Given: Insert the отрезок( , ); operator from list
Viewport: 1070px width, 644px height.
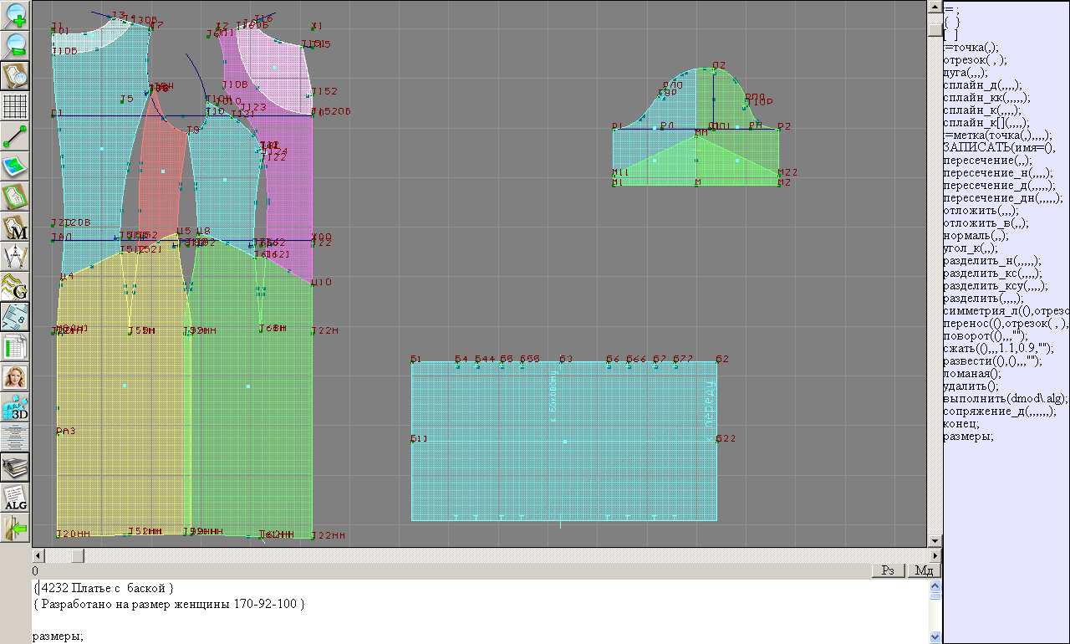Looking at the screenshot, I should pyautogui.click(x=975, y=59).
